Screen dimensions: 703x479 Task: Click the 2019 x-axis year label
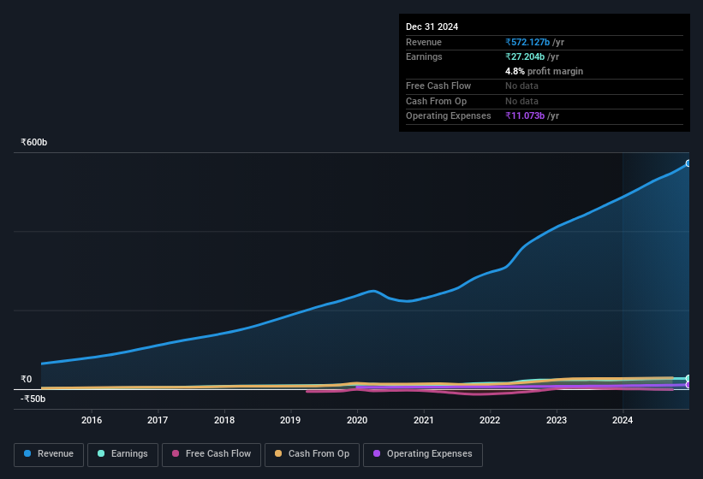pyautogui.click(x=290, y=420)
